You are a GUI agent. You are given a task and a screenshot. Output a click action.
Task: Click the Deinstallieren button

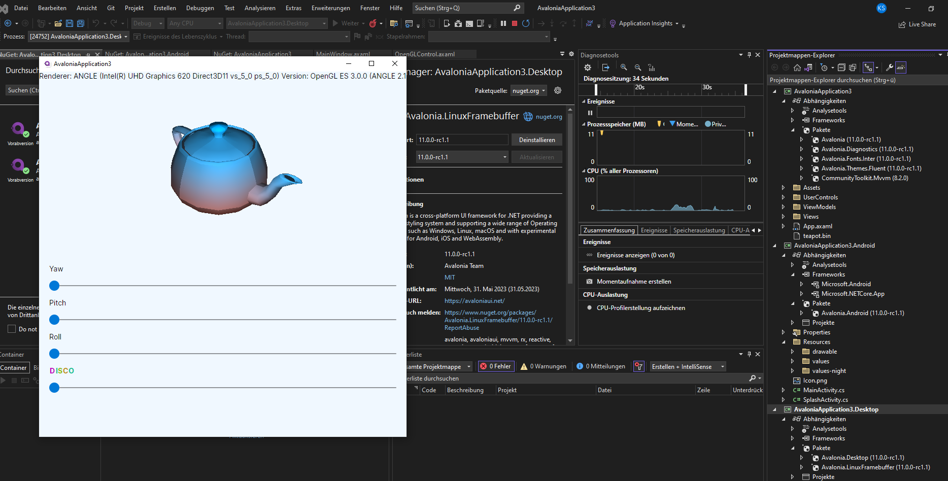coord(536,140)
